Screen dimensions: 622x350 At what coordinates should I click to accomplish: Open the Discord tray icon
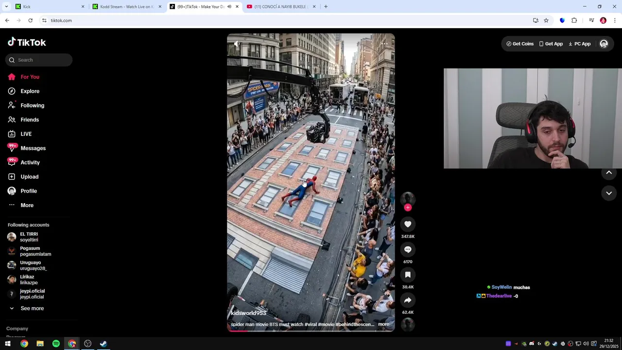pos(532,344)
